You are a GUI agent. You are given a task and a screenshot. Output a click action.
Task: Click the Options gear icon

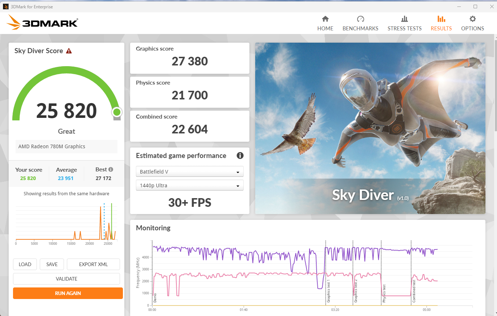click(x=472, y=19)
